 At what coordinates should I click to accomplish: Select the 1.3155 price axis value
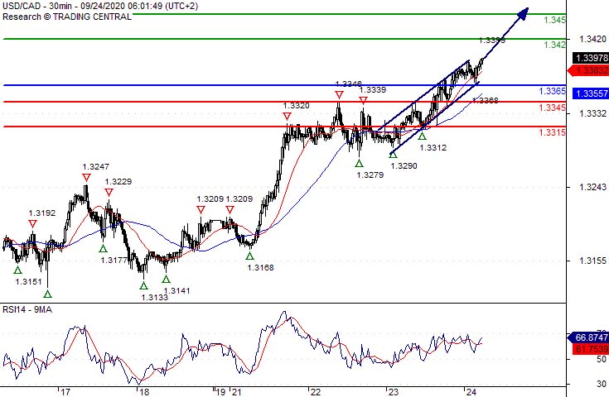[592, 261]
